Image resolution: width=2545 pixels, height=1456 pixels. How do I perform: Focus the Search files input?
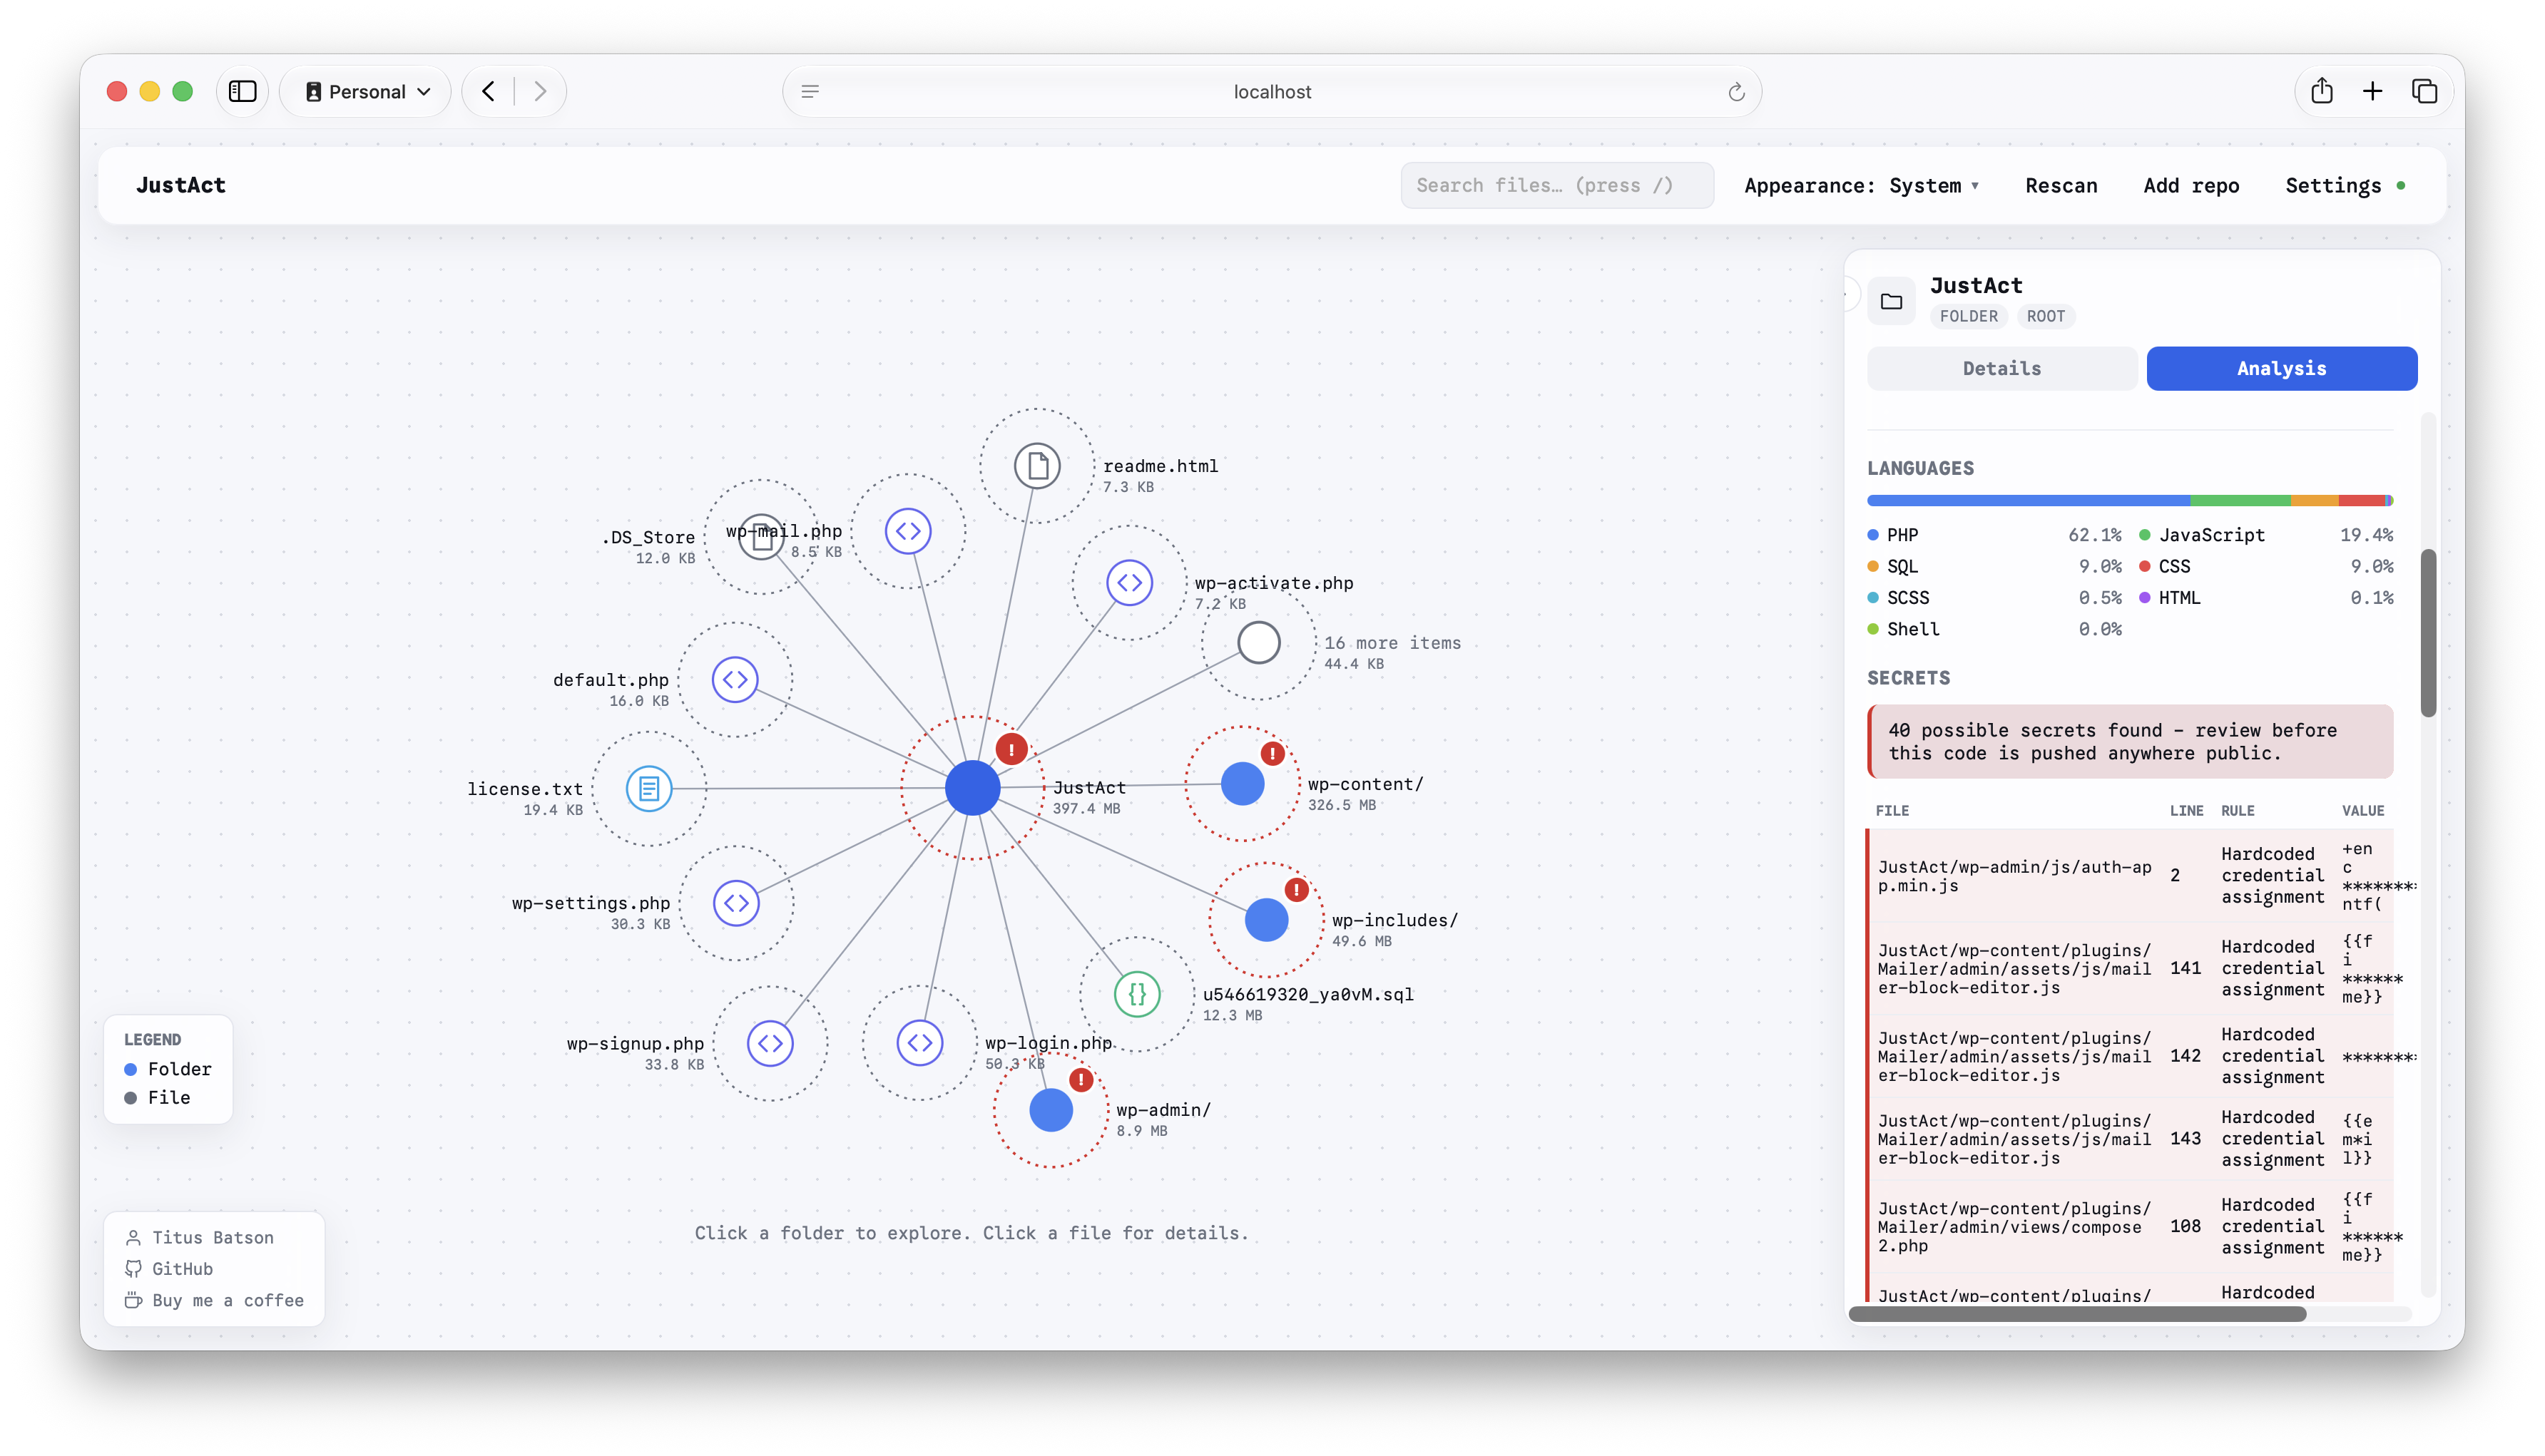1556,186
